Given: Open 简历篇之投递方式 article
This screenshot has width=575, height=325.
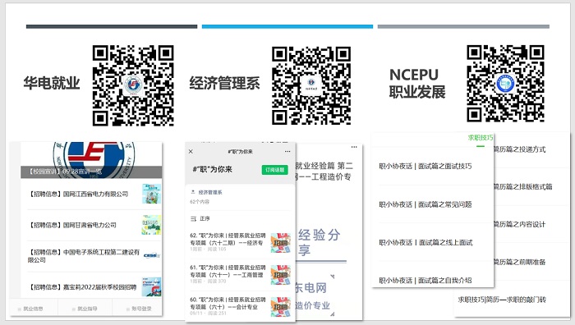Looking at the screenshot, I should click(x=520, y=149).
